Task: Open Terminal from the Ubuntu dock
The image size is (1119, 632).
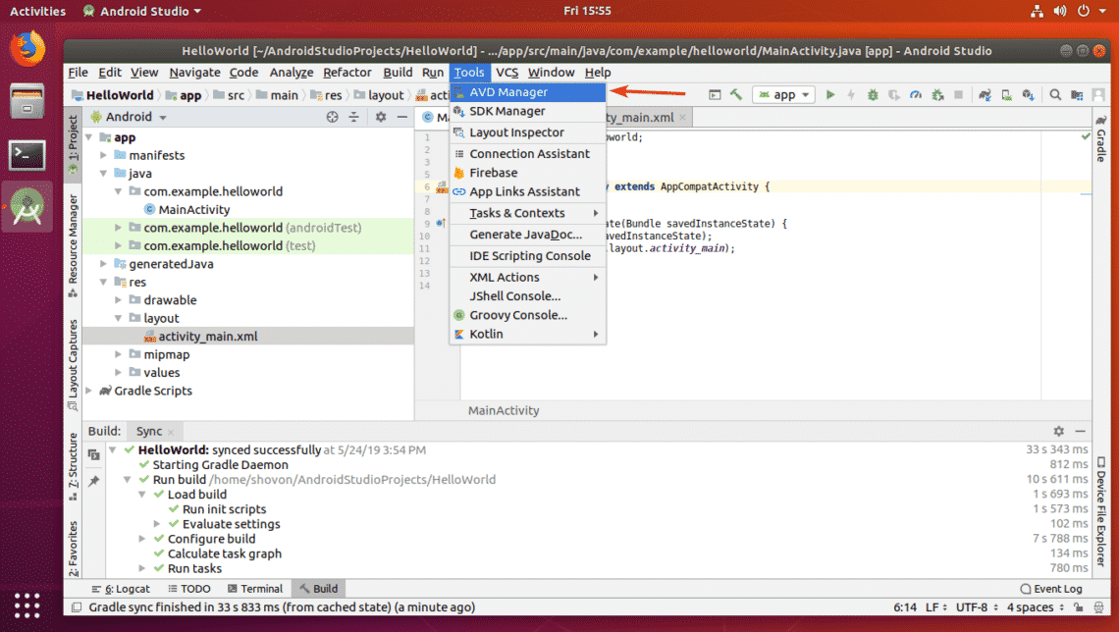Action: tap(27, 155)
